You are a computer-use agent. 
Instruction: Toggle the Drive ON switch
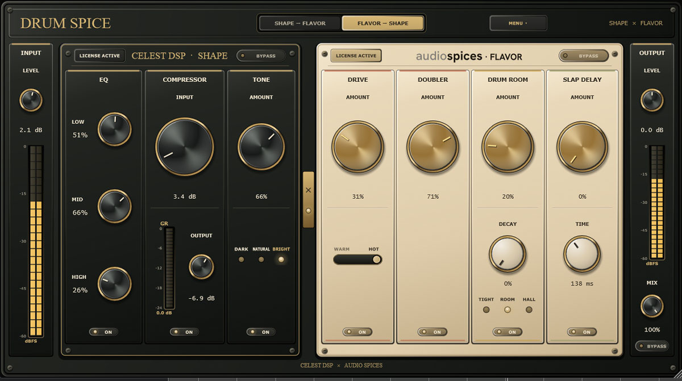tap(357, 332)
